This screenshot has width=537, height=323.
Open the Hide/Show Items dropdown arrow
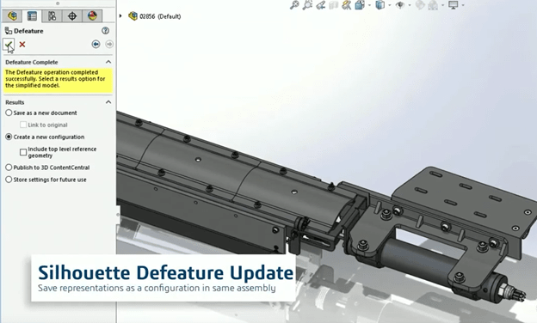(410, 5)
